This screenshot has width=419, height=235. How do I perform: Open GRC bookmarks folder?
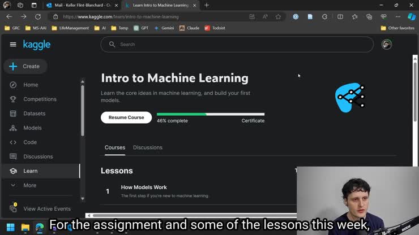pos(12,28)
